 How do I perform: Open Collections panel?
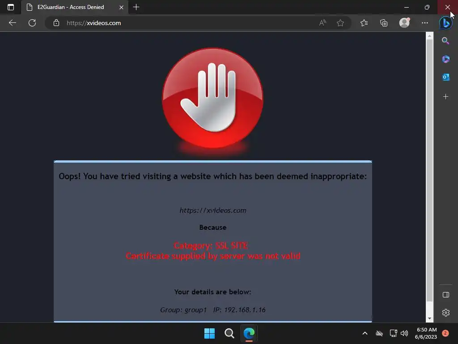[x=384, y=23]
